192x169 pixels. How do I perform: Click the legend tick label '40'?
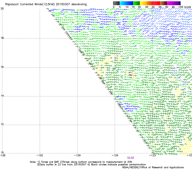167,7
